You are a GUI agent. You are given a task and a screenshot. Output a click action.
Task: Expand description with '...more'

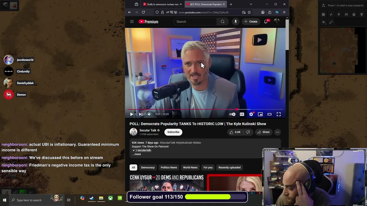click(137, 154)
